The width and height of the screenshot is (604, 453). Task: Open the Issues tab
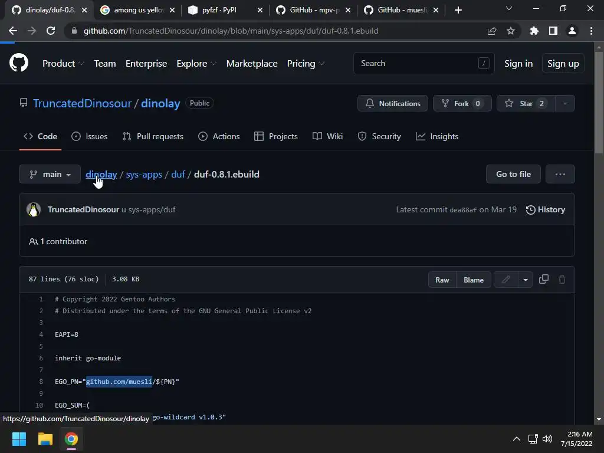[90, 136]
